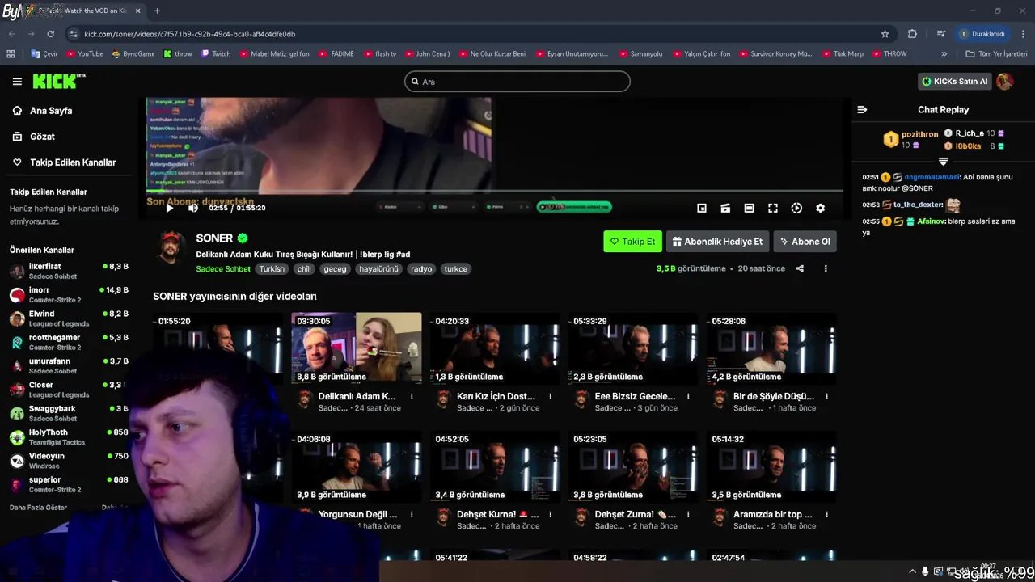Open Twitch bookmark
Image resolution: width=1035 pixels, height=582 pixels.
point(215,54)
